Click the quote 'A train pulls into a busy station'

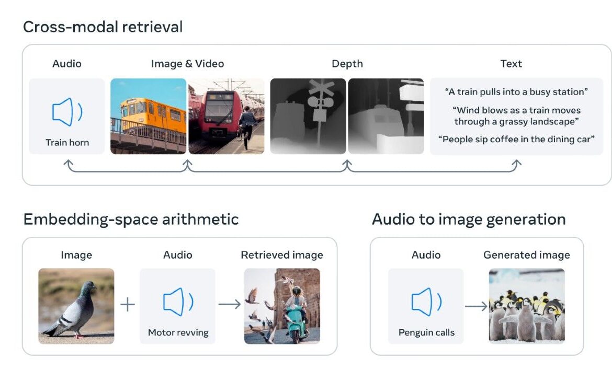coord(516,92)
